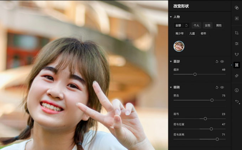
Task: Select the 个人 filter
Action: (196, 25)
